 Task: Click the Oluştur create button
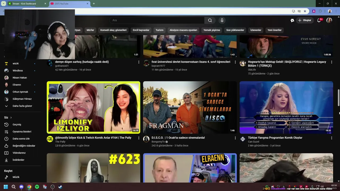[x=305, y=20]
